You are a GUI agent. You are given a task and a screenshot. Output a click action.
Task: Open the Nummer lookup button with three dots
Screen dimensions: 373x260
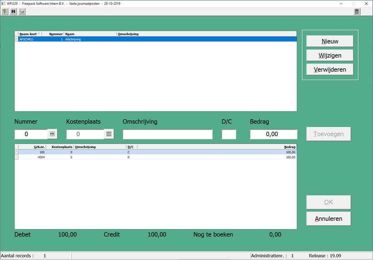tap(52, 134)
